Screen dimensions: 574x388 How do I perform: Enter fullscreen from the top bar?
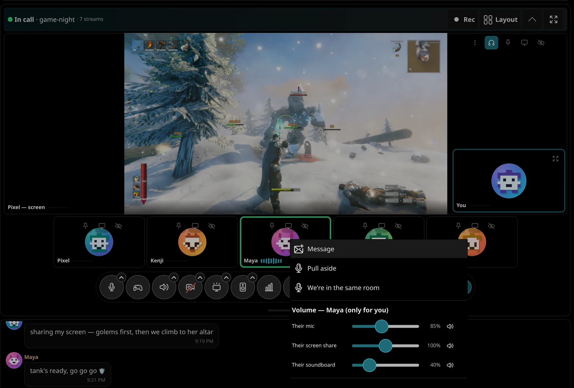554,19
